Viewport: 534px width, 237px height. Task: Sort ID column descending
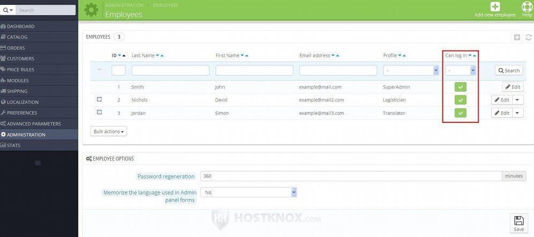coord(120,56)
